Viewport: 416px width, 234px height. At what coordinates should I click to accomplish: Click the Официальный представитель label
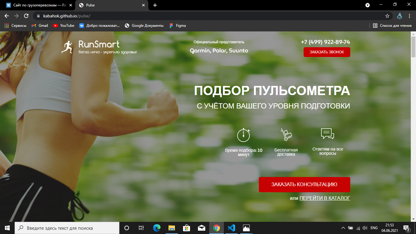click(x=219, y=42)
